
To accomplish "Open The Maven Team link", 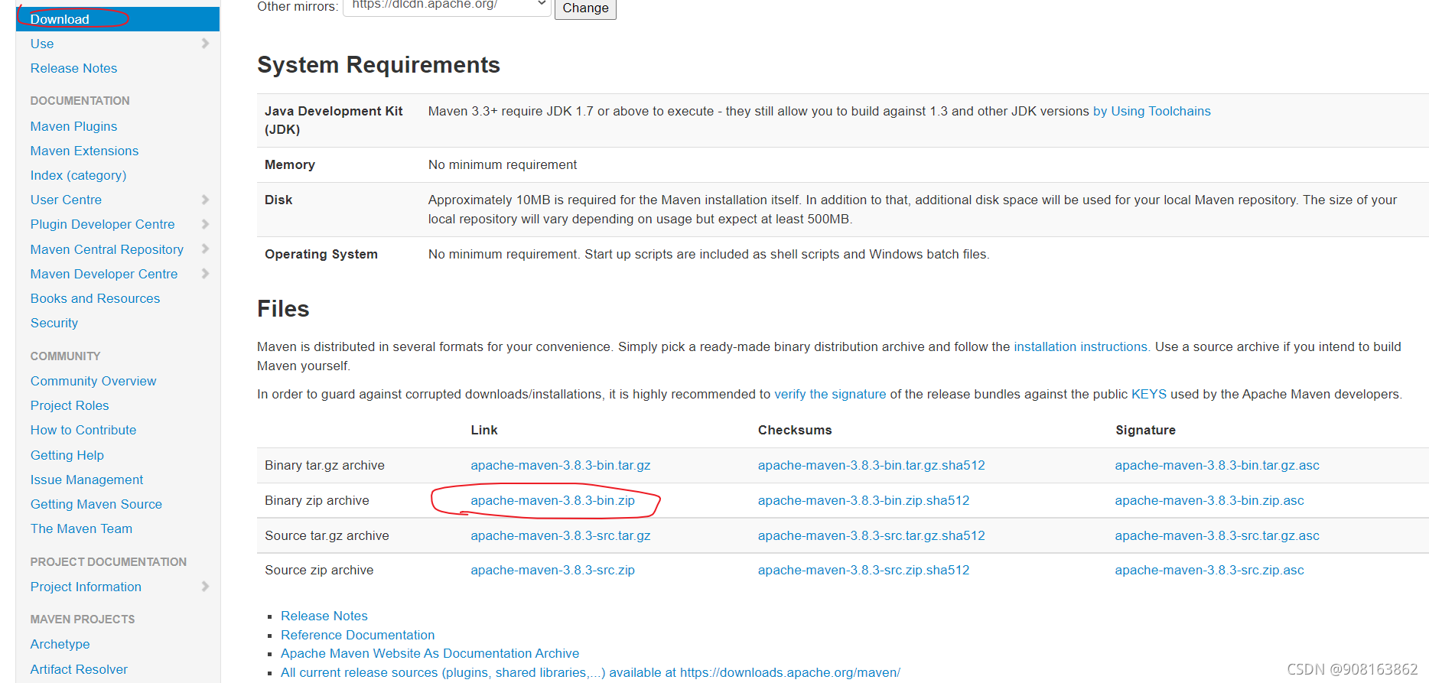I will [x=81, y=529].
